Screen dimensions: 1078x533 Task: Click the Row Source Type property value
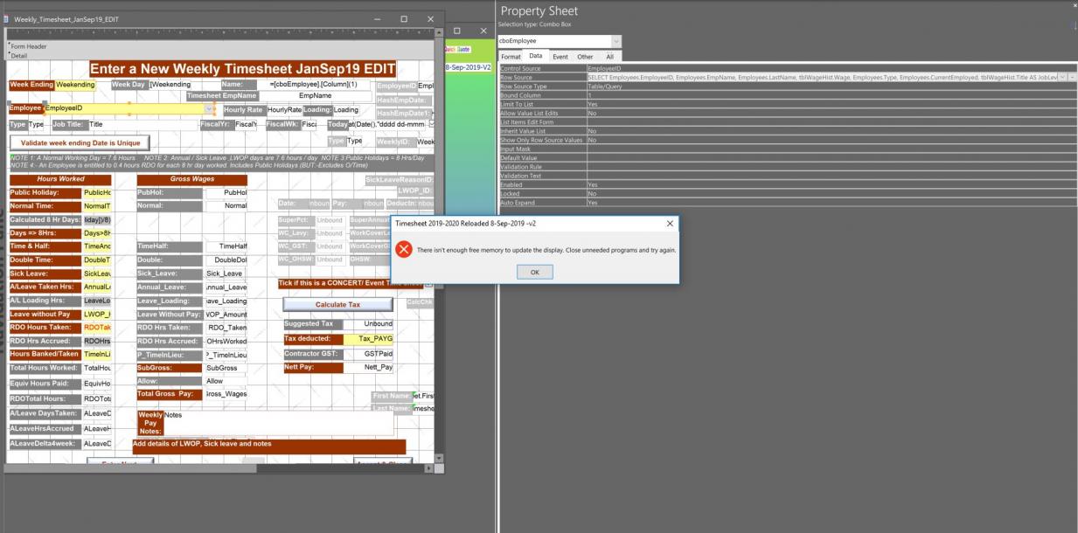[x=831, y=87]
